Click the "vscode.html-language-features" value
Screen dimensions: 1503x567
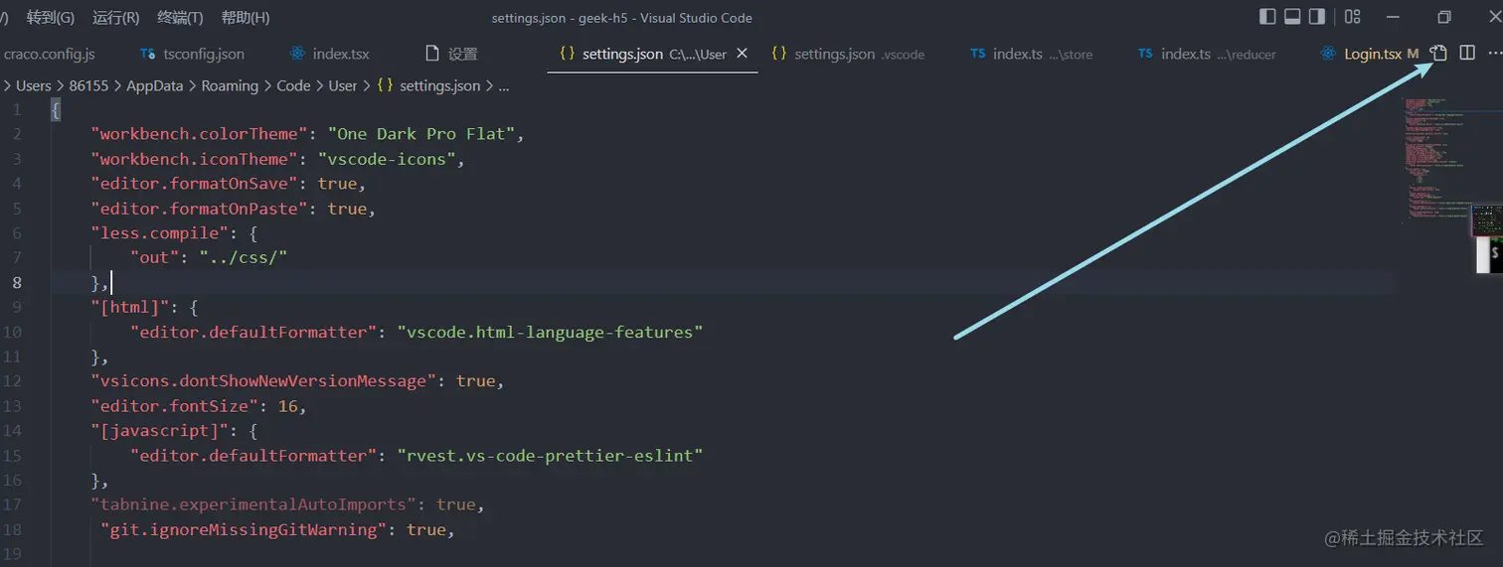click(x=550, y=332)
